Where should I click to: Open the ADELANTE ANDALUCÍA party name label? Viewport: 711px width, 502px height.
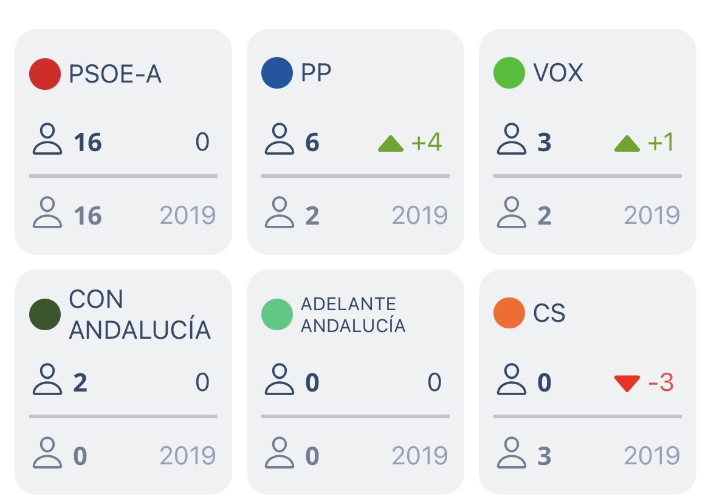coord(352,314)
